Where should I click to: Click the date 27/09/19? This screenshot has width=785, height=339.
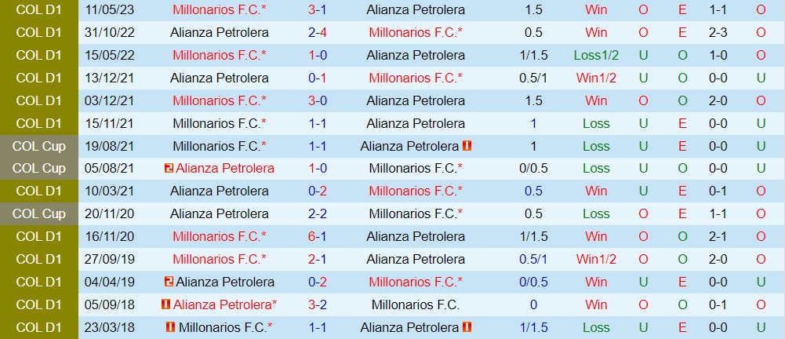click(x=110, y=260)
